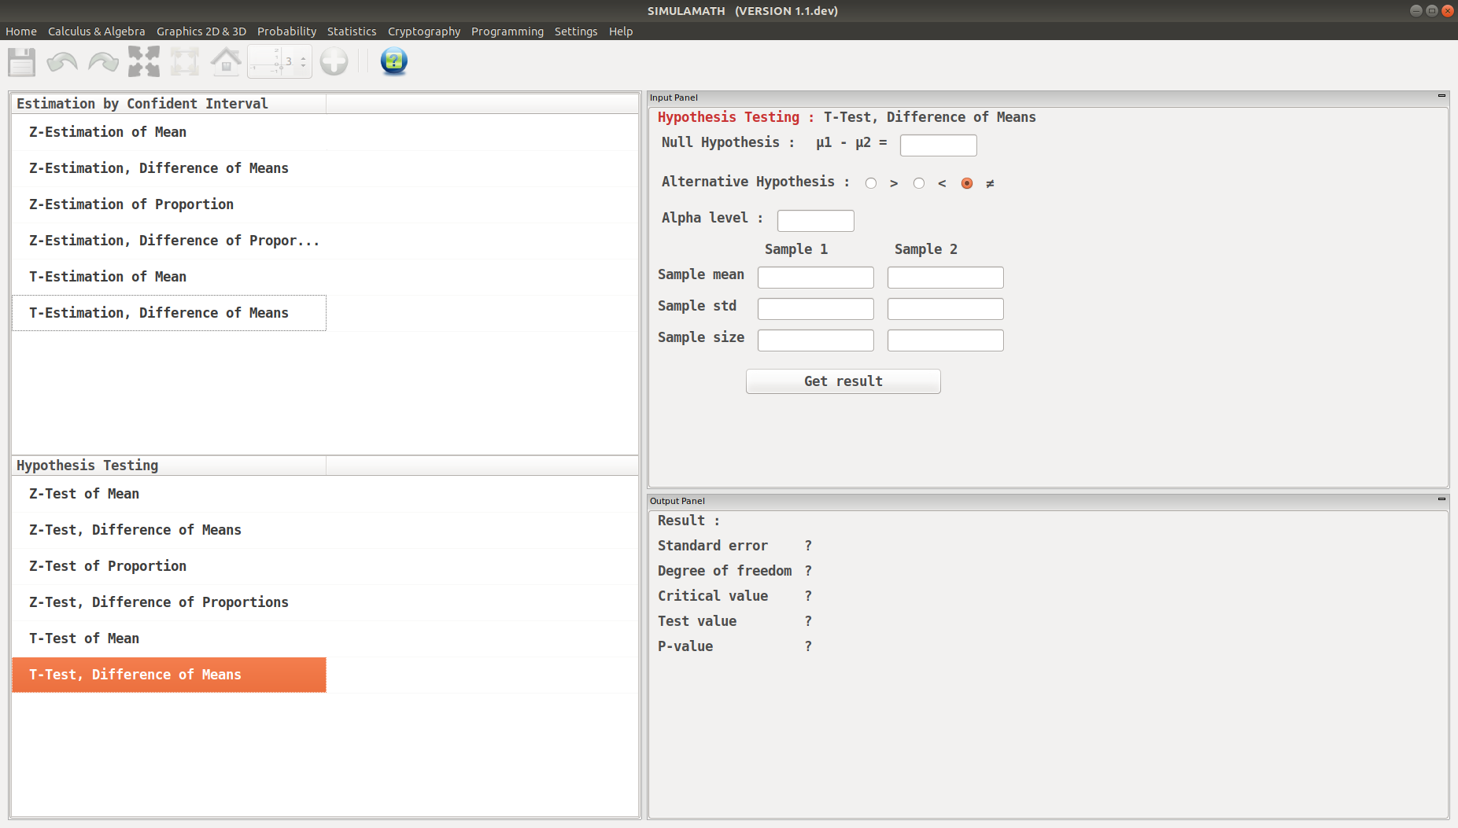1458x828 pixels.
Task: Select Z-Estimation, Difference of Propor... item
Action: pyautogui.click(x=169, y=241)
